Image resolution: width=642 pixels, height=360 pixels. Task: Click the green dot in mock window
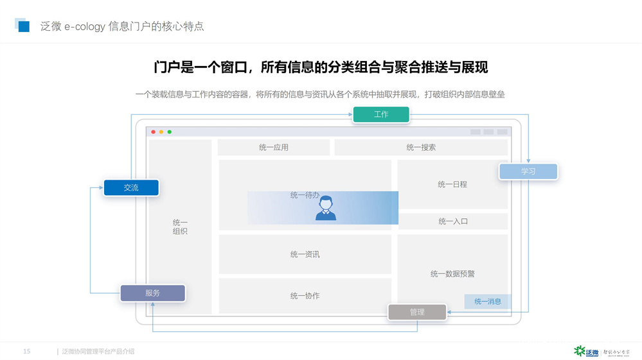[x=170, y=132]
